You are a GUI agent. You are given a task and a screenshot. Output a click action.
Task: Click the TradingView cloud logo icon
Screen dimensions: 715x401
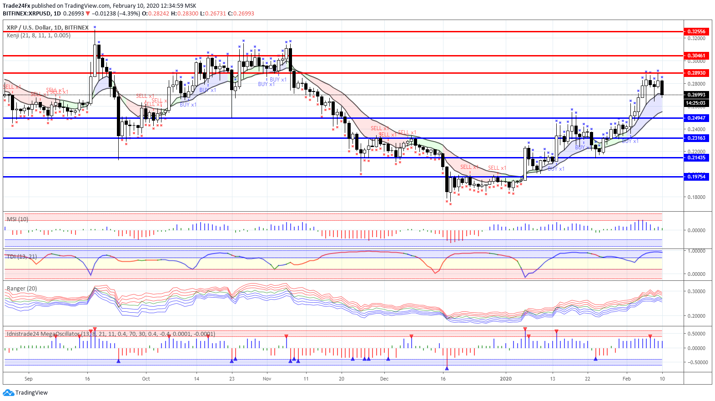(9, 392)
